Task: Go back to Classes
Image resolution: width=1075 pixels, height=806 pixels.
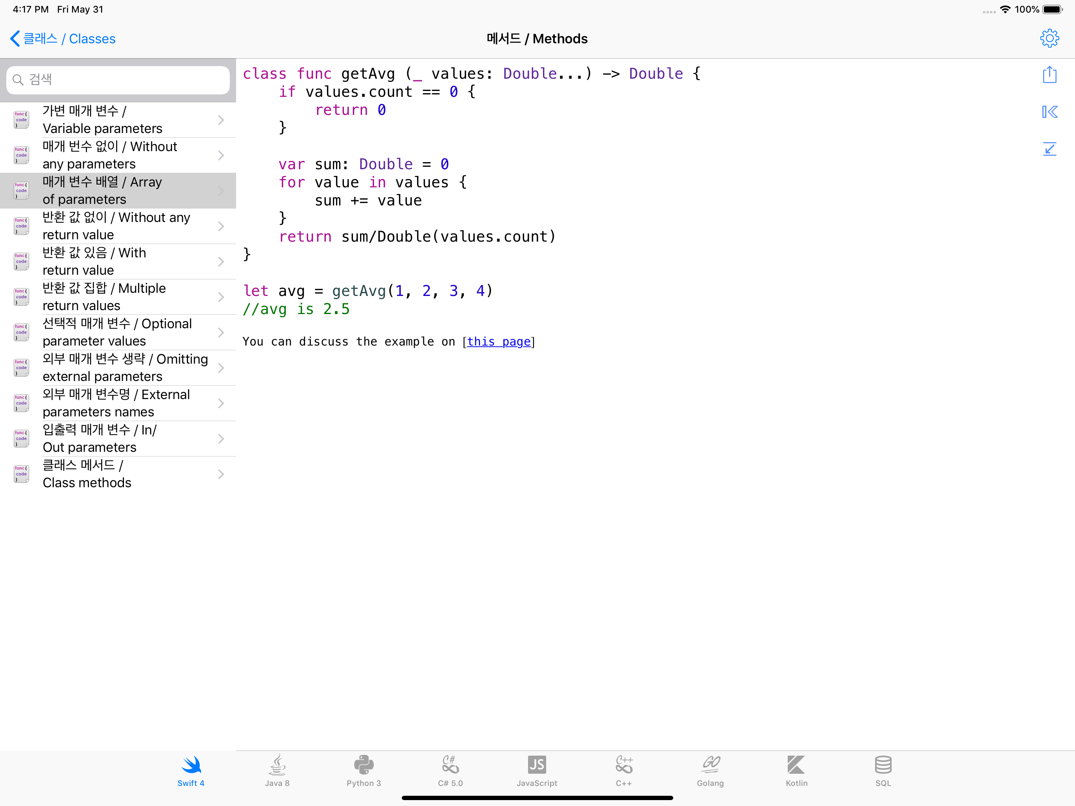Action: [63, 39]
